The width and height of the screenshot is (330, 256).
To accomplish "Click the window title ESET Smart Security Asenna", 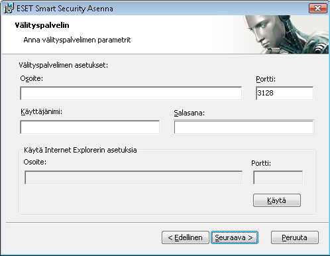I will point(65,9).
